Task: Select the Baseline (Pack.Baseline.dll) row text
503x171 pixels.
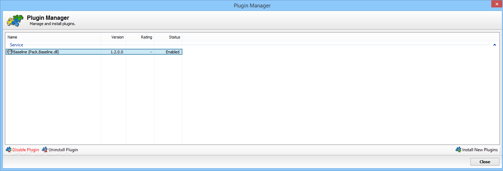Action: click(x=36, y=52)
